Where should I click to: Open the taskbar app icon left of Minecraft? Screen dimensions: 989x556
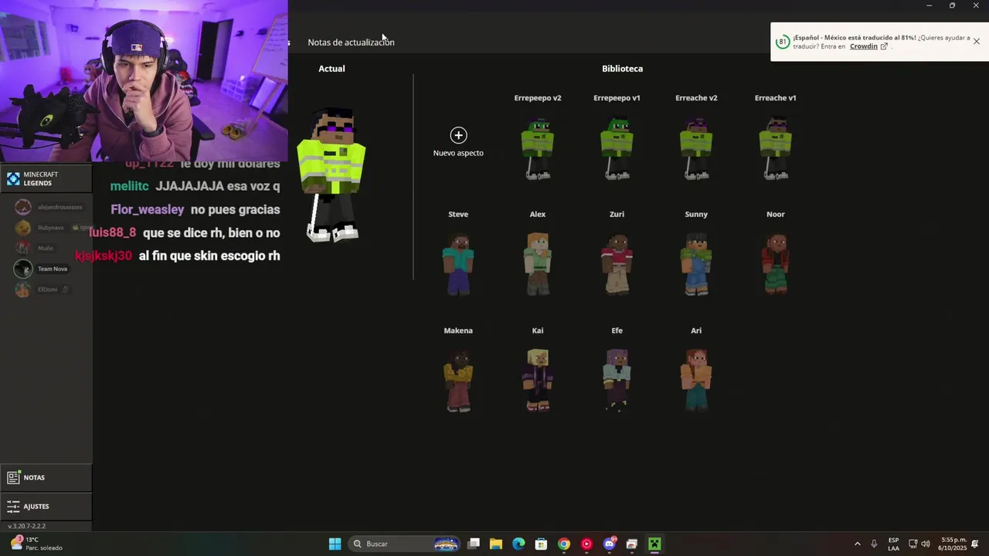pyautogui.click(x=631, y=544)
